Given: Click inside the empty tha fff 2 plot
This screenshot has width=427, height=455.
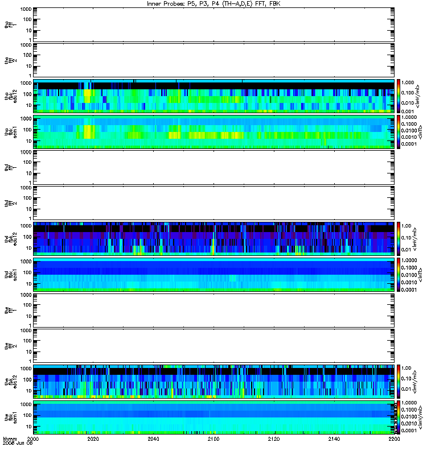Looking at the screenshot, I should (213, 60).
